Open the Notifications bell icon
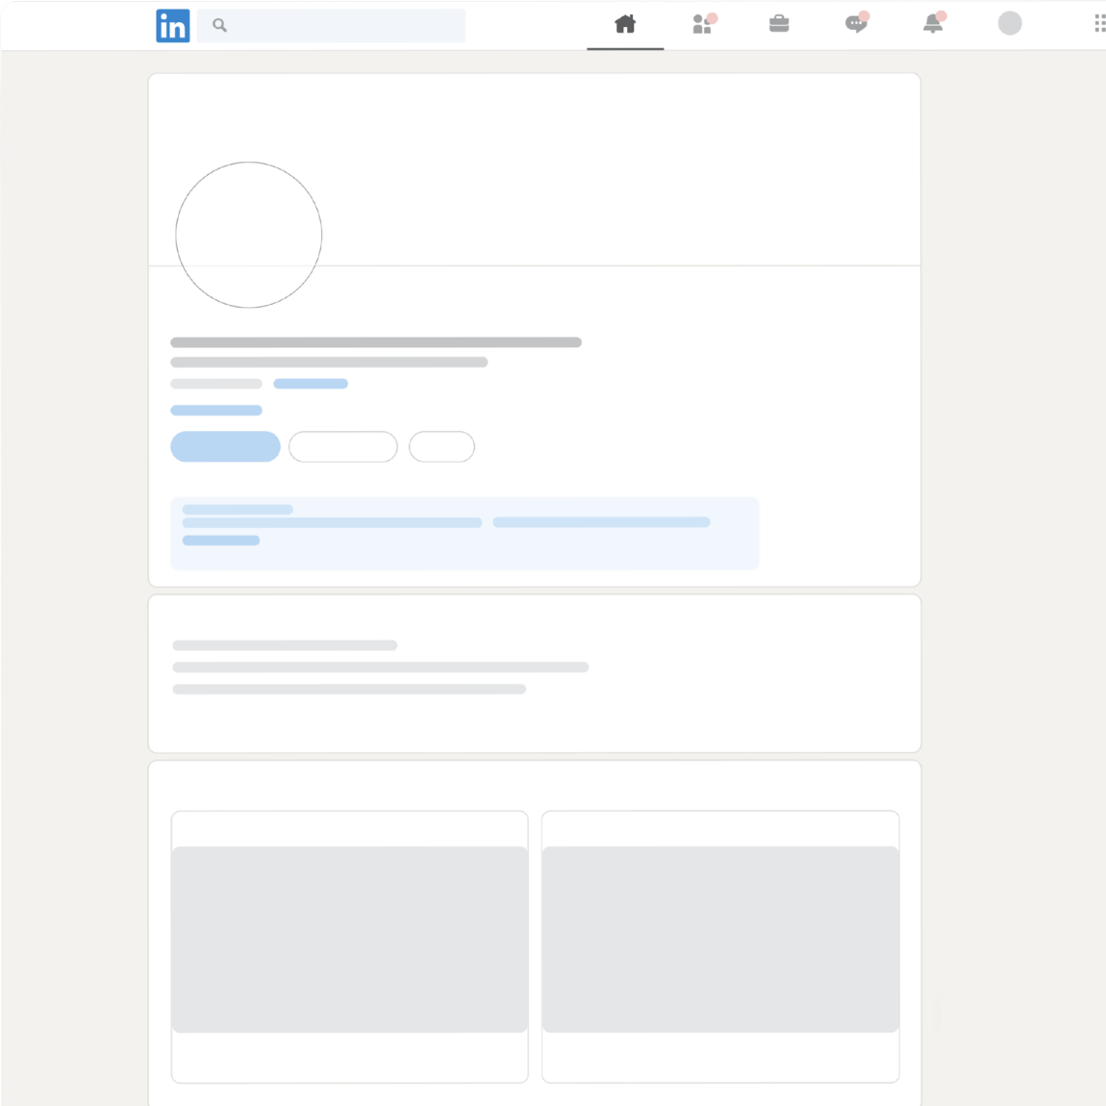 932,24
